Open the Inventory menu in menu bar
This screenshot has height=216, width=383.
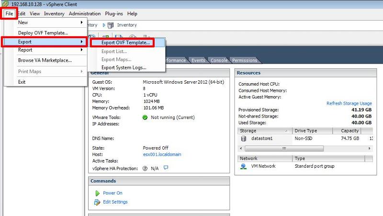54,14
